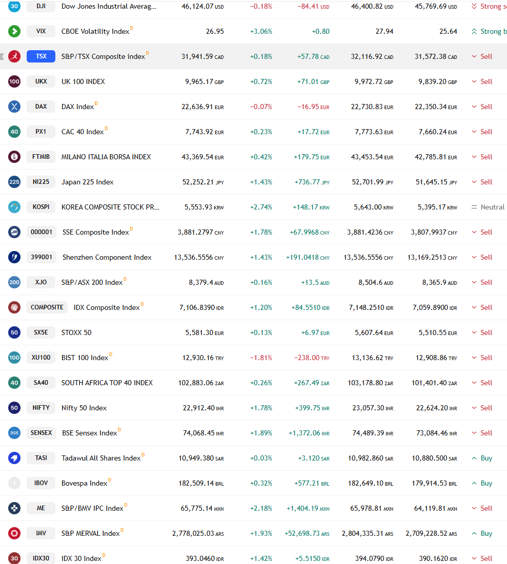Click NI225 price 52,252.21 JPY
The image size is (507, 564).
[203, 182]
